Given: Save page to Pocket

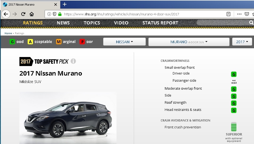Looking at the screenshot, I should click(247, 14).
